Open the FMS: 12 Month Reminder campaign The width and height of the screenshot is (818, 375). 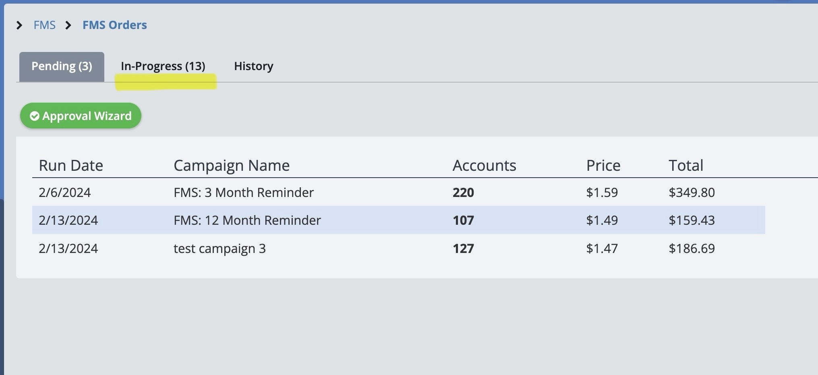pyautogui.click(x=247, y=220)
